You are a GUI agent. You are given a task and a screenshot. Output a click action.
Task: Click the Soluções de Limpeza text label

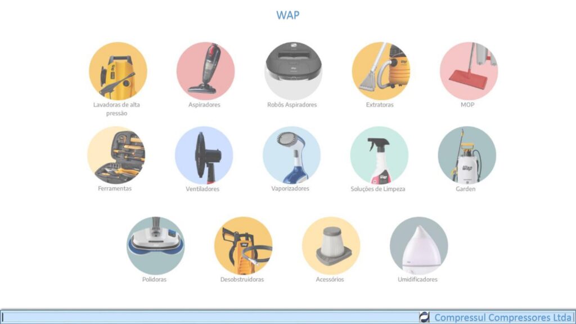[377, 189]
